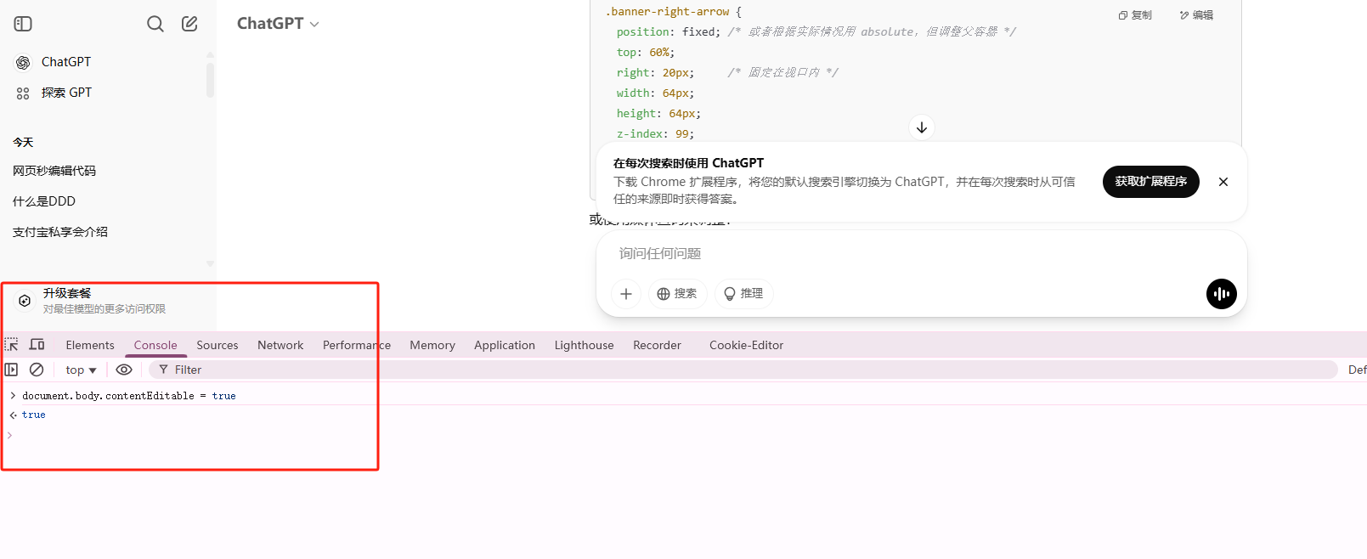
Task: Switch to the Console tab
Action: [155, 345]
